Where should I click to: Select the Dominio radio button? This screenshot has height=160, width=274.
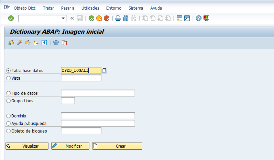coord(8,116)
